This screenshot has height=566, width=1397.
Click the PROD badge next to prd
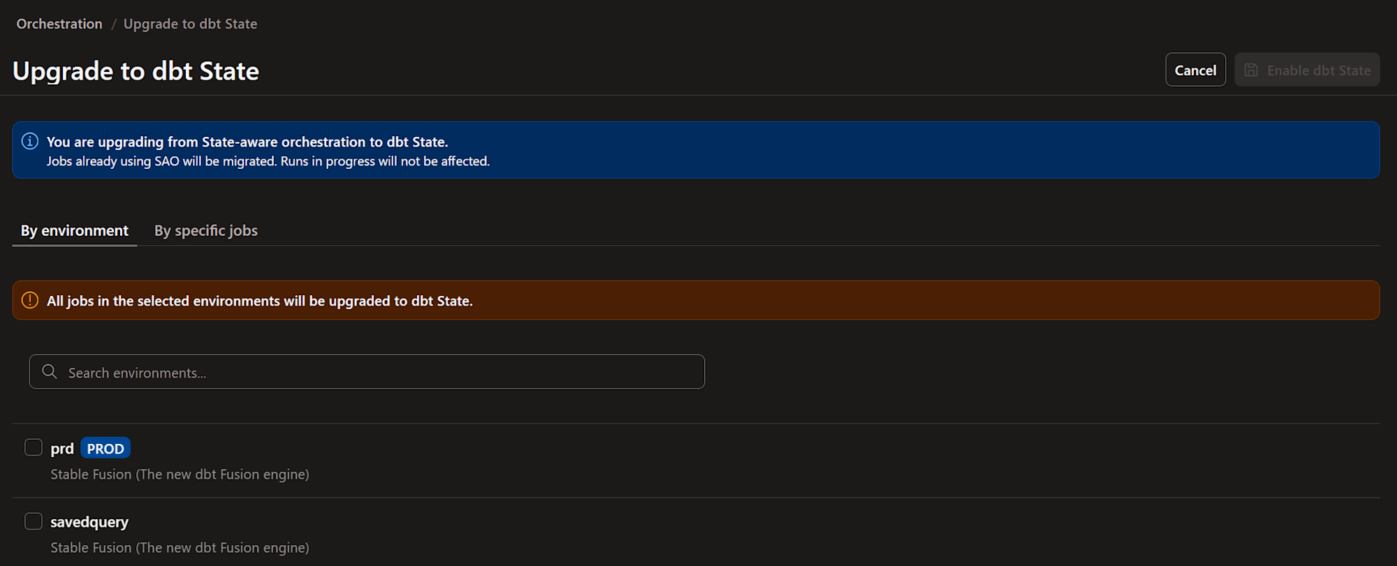tap(105, 449)
